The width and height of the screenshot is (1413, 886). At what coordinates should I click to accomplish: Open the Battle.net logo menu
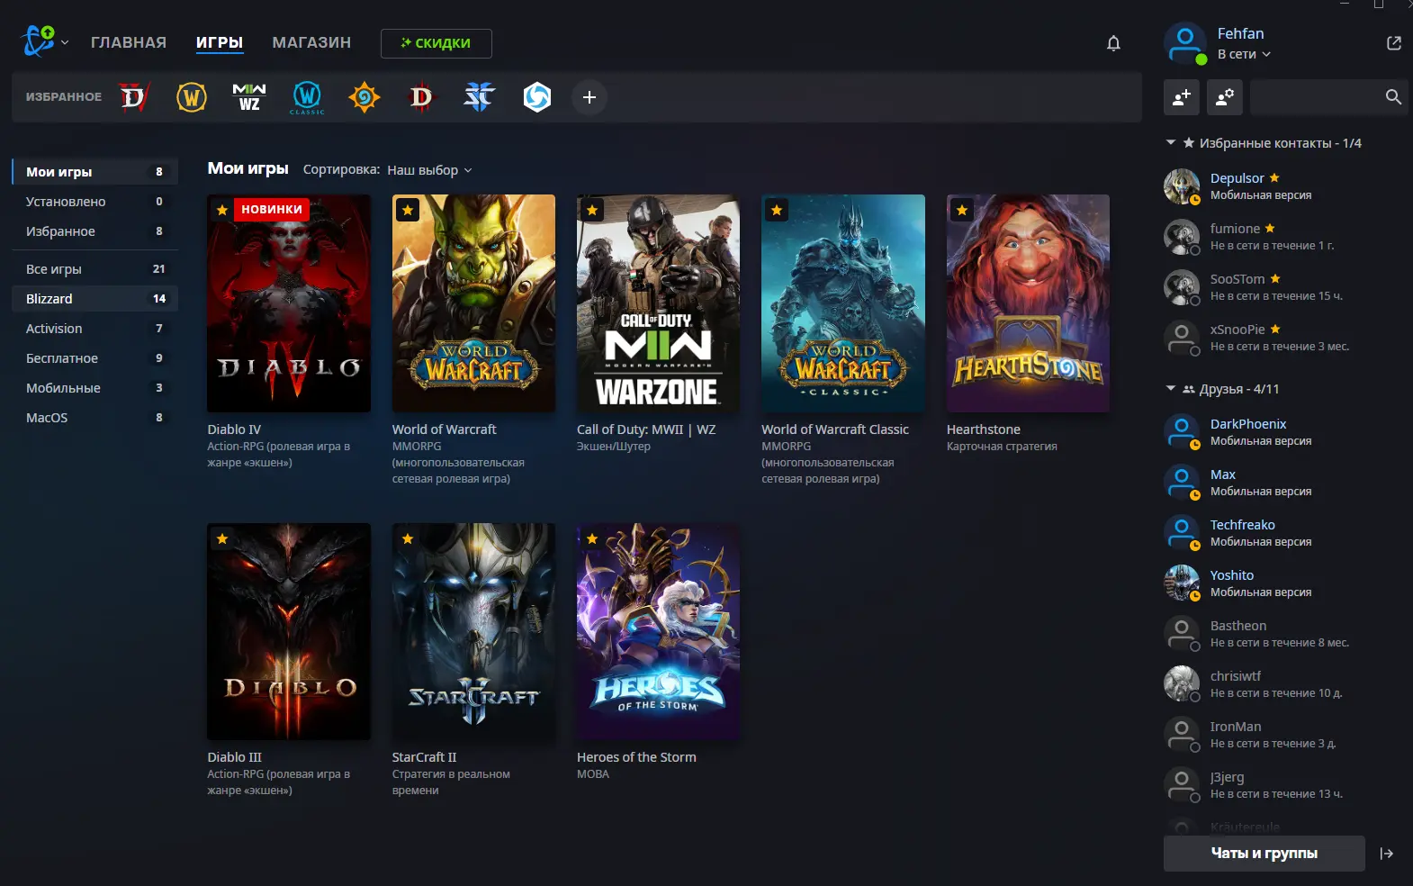[39, 41]
